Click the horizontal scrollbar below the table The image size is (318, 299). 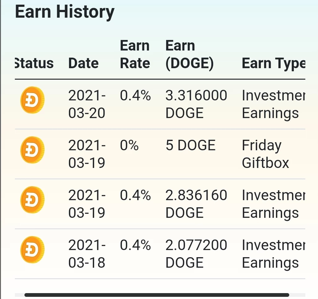coord(157,295)
